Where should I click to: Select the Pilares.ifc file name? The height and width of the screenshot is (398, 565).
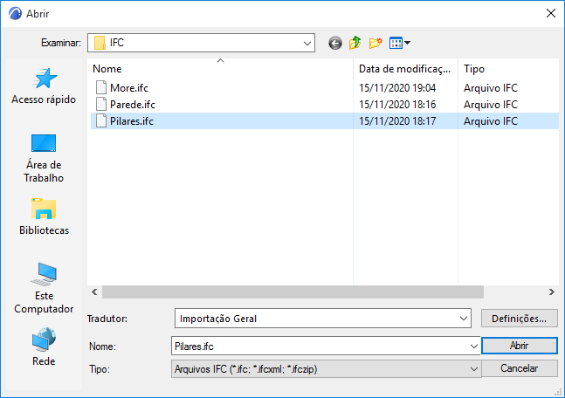[x=132, y=121]
